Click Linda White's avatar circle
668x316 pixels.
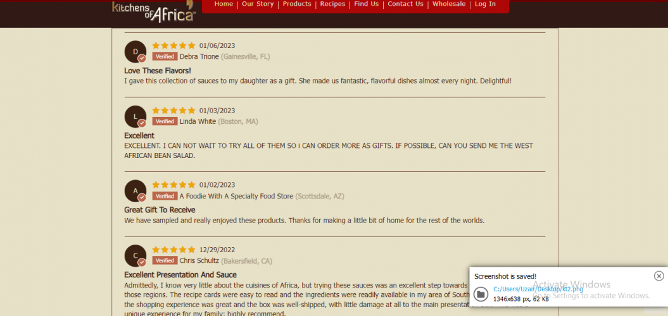click(135, 116)
